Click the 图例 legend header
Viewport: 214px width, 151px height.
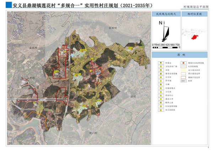tap(181, 56)
